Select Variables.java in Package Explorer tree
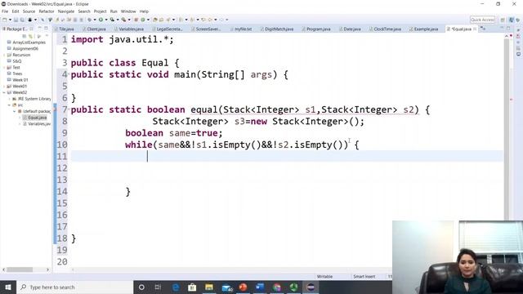The height and width of the screenshot is (294, 523). 38,124
